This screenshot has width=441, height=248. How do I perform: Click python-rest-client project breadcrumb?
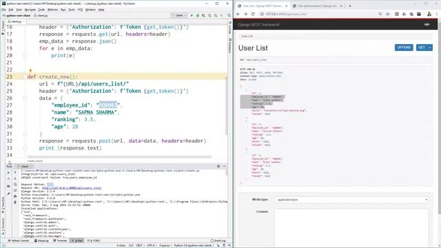[x=16, y=15]
